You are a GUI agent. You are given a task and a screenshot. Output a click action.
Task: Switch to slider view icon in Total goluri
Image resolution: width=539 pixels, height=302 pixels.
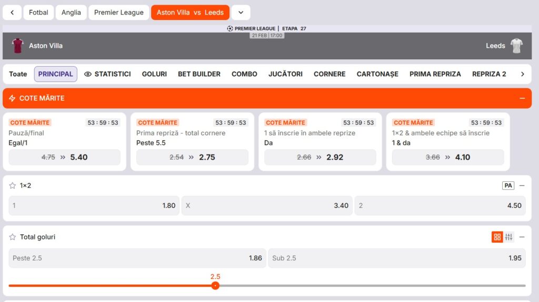[508, 237]
